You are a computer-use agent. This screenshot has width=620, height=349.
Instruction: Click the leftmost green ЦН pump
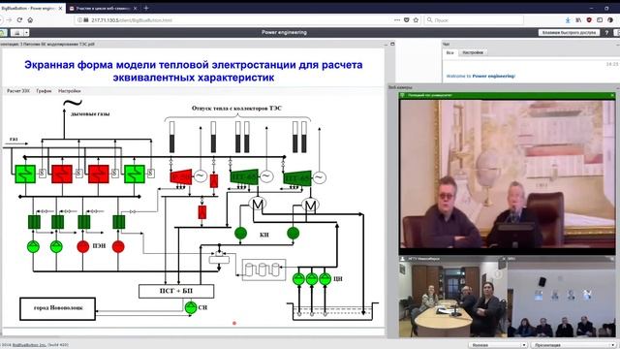click(298, 278)
